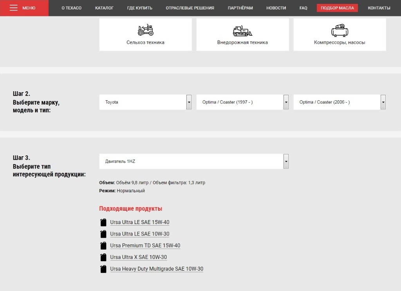Click the hamburger menu icon
This screenshot has height=291, width=401.
14,8
